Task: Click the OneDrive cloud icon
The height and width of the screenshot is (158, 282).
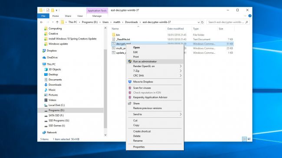Action: click(44, 58)
